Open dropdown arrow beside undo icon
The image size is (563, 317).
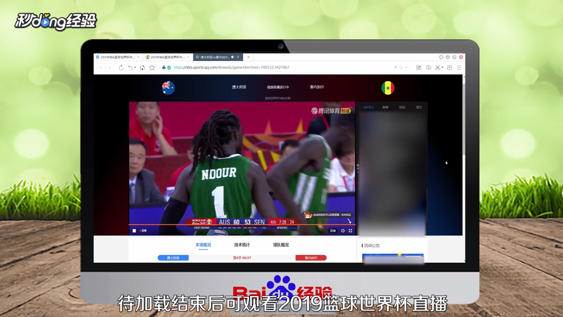tap(135, 68)
